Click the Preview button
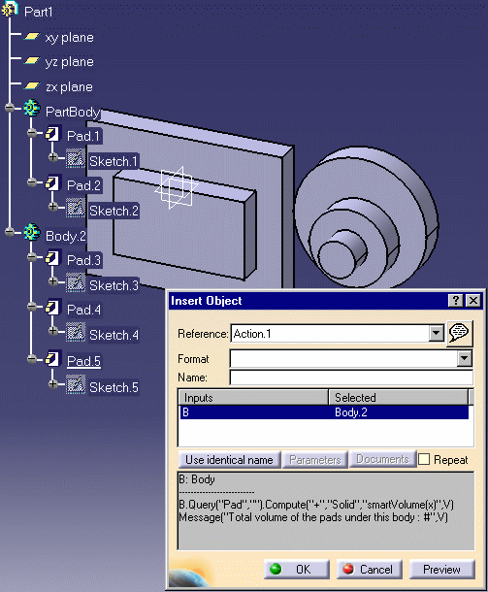This screenshot has width=488, height=592. (x=441, y=569)
